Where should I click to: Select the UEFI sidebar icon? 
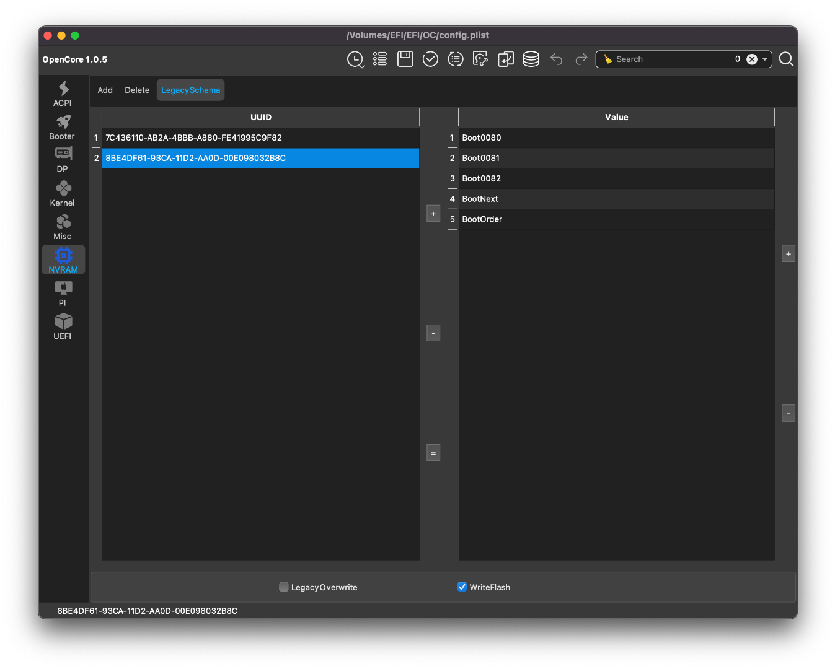pos(63,326)
